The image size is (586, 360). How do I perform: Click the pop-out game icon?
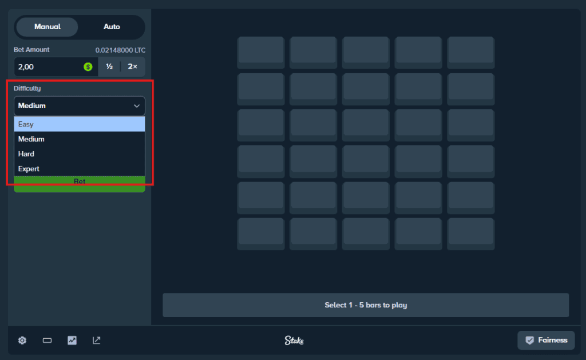point(97,341)
